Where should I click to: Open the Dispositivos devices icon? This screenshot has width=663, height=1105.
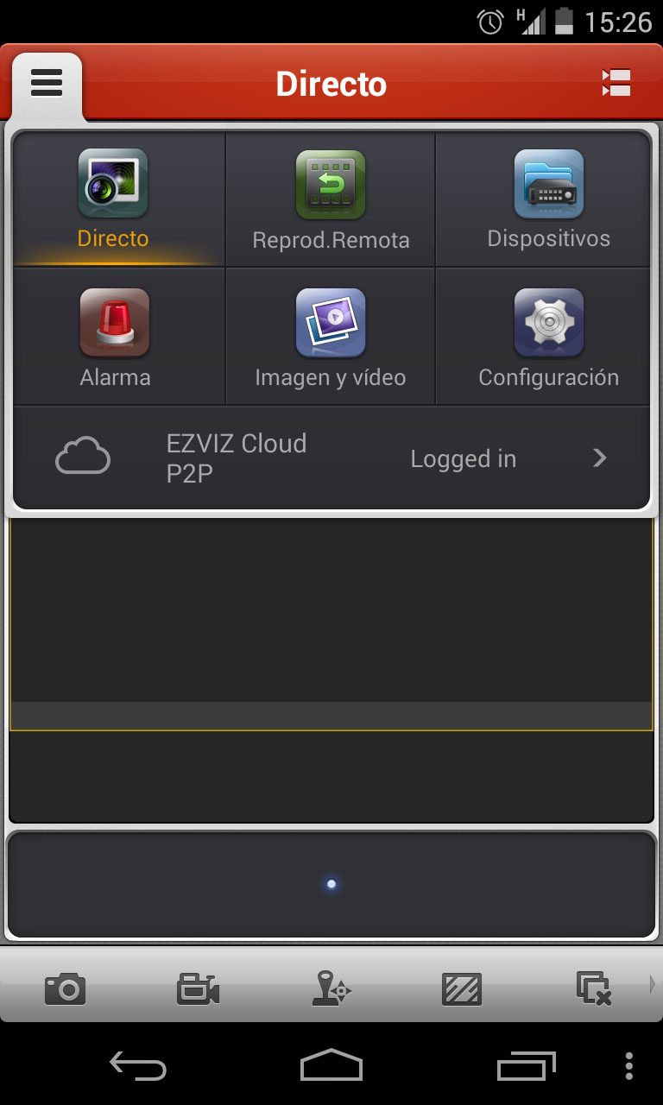click(549, 183)
